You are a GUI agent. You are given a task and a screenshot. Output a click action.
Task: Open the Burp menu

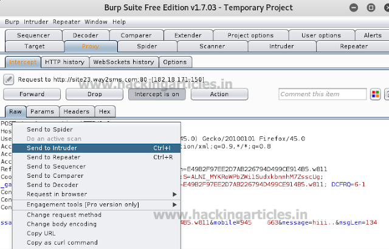pyautogui.click(x=12, y=22)
